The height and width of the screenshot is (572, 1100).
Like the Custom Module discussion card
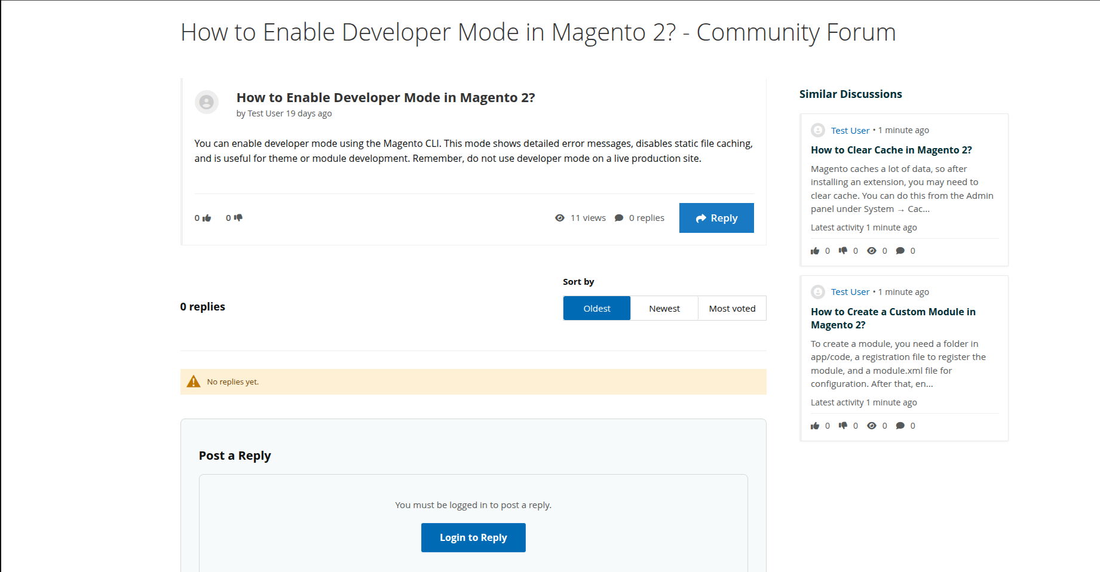click(x=815, y=426)
